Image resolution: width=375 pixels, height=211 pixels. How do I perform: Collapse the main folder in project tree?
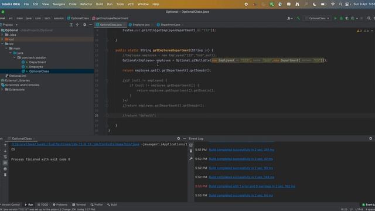(x=6, y=48)
